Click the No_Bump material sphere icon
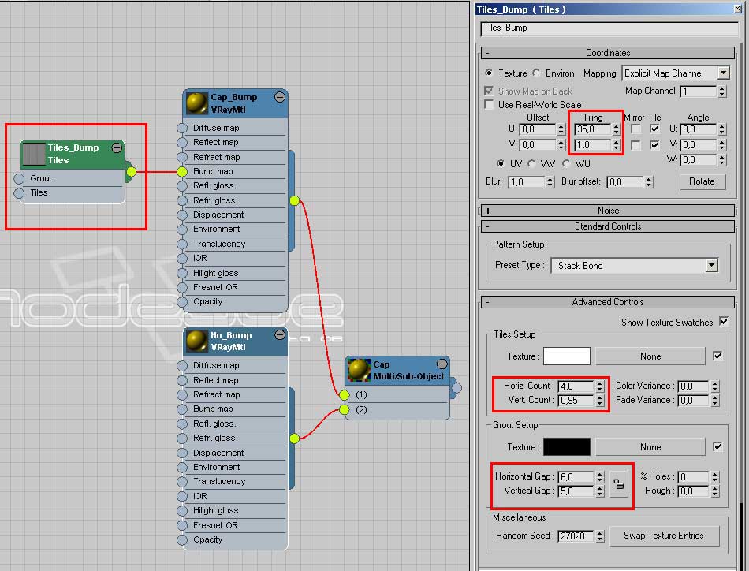The image size is (749, 571). [x=196, y=341]
